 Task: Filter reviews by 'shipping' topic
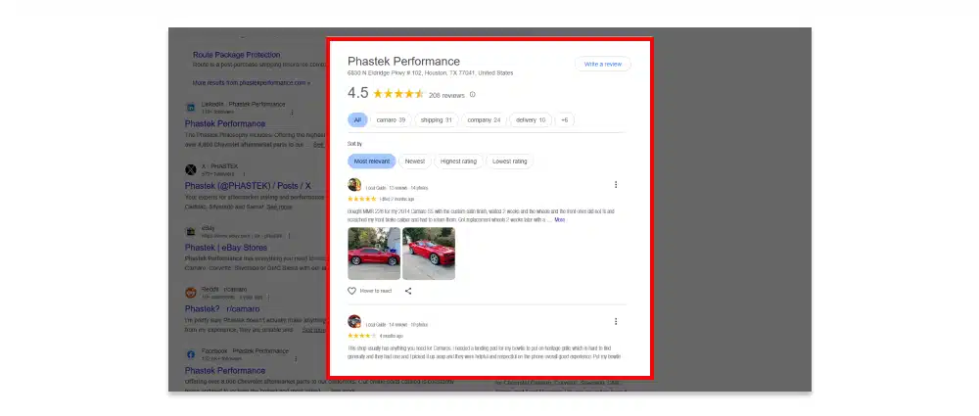tap(436, 119)
